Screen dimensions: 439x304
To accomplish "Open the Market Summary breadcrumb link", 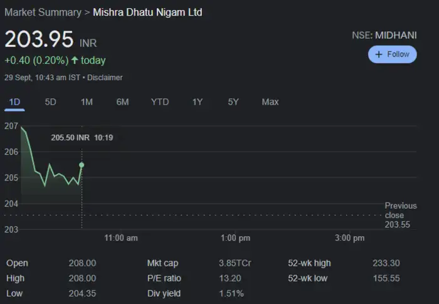I will [x=43, y=13].
